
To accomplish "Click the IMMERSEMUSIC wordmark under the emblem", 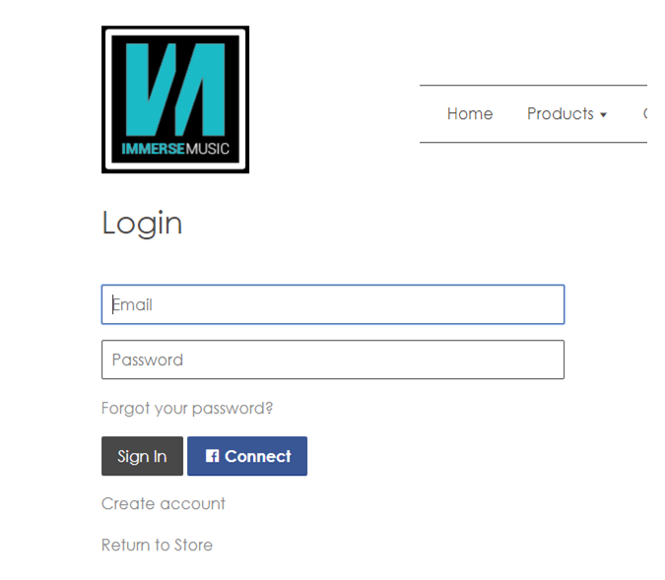I will pyautogui.click(x=175, y=149).
